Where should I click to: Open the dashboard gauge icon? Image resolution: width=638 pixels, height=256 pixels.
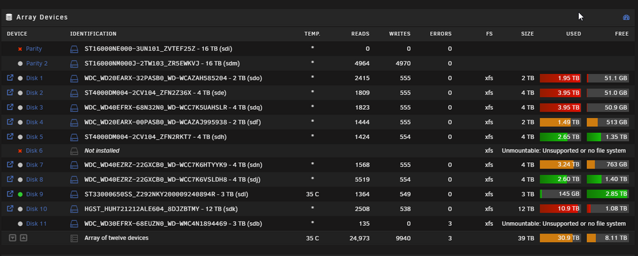point(627,17)
